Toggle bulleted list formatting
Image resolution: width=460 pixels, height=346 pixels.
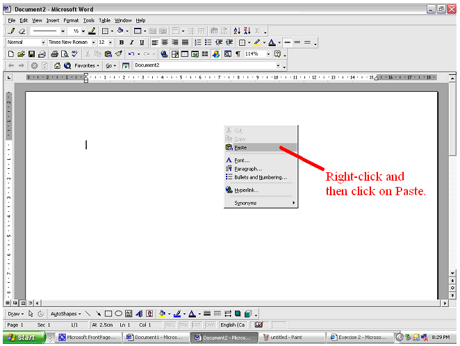pyautogui.click(x=208, y=42)
